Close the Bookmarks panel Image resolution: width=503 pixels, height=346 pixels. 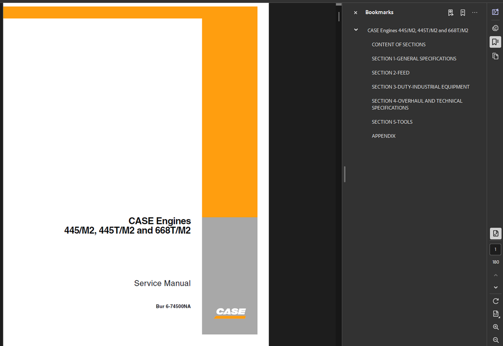pos(356,13)
